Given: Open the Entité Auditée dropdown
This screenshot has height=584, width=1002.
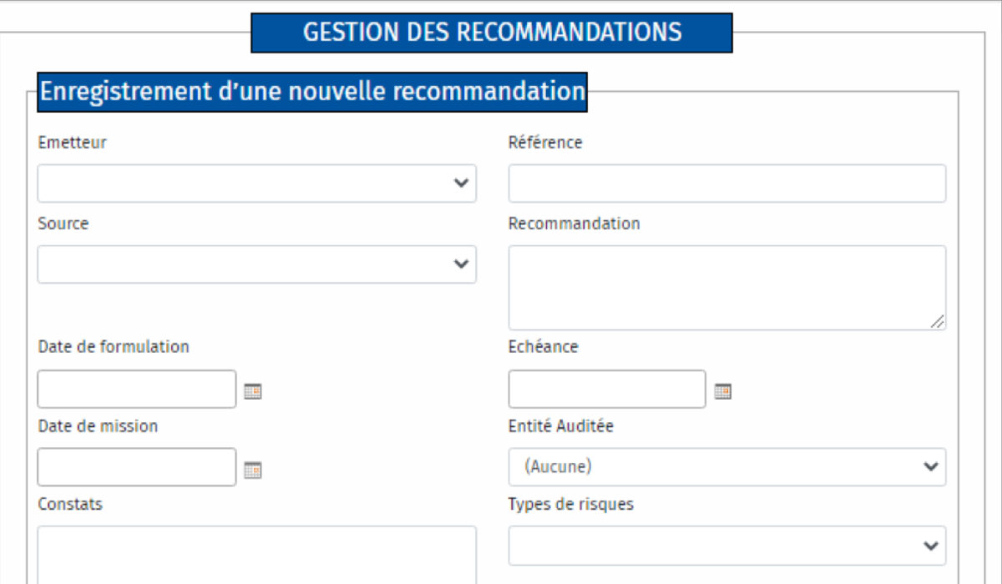Looking at the screenshot, I should (727, 467).
